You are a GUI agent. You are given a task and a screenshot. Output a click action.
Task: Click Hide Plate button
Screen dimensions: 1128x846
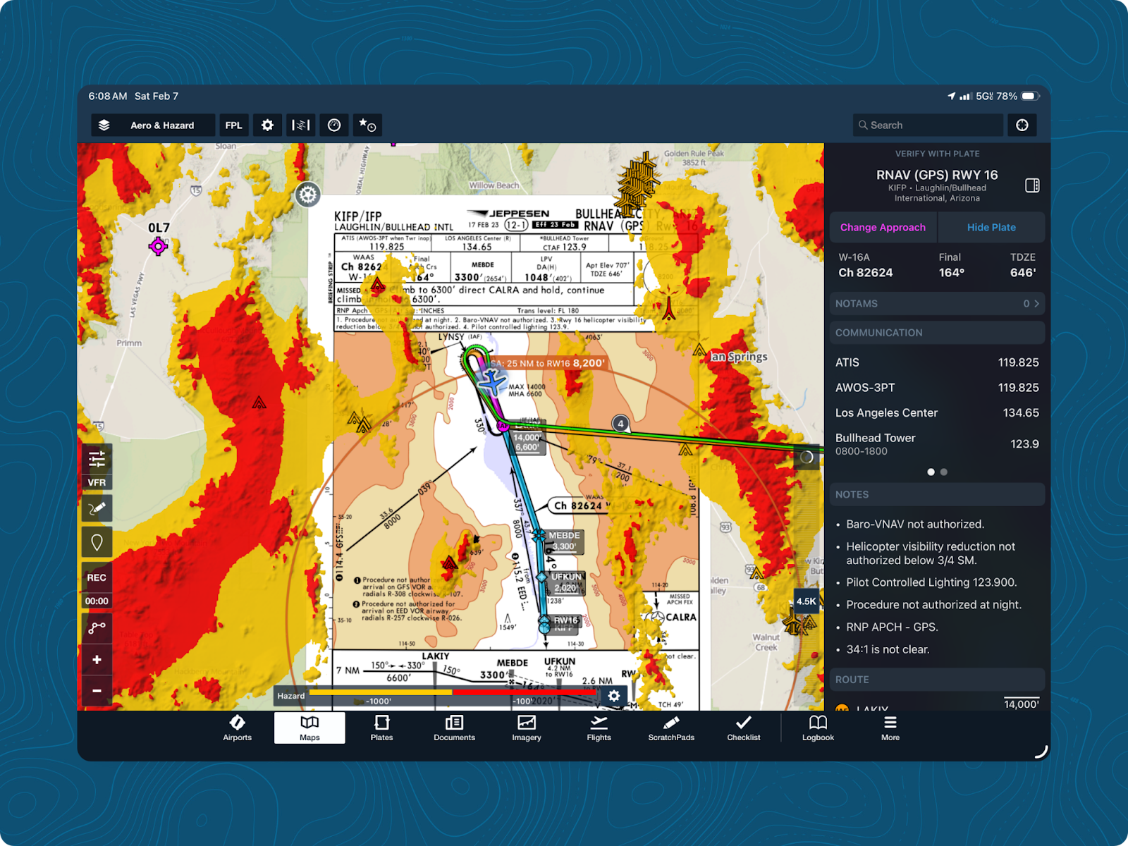(991, 227)
